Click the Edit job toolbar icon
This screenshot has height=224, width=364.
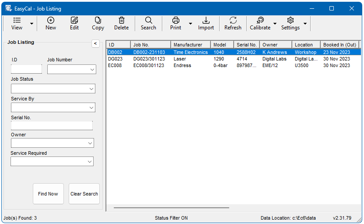74,21
